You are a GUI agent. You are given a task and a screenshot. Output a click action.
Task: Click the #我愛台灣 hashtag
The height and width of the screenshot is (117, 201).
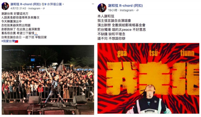(x=8, y=41)
